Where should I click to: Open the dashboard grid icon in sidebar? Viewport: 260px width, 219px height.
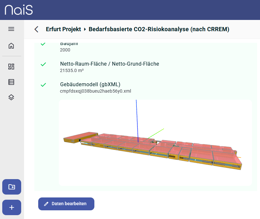11,67
